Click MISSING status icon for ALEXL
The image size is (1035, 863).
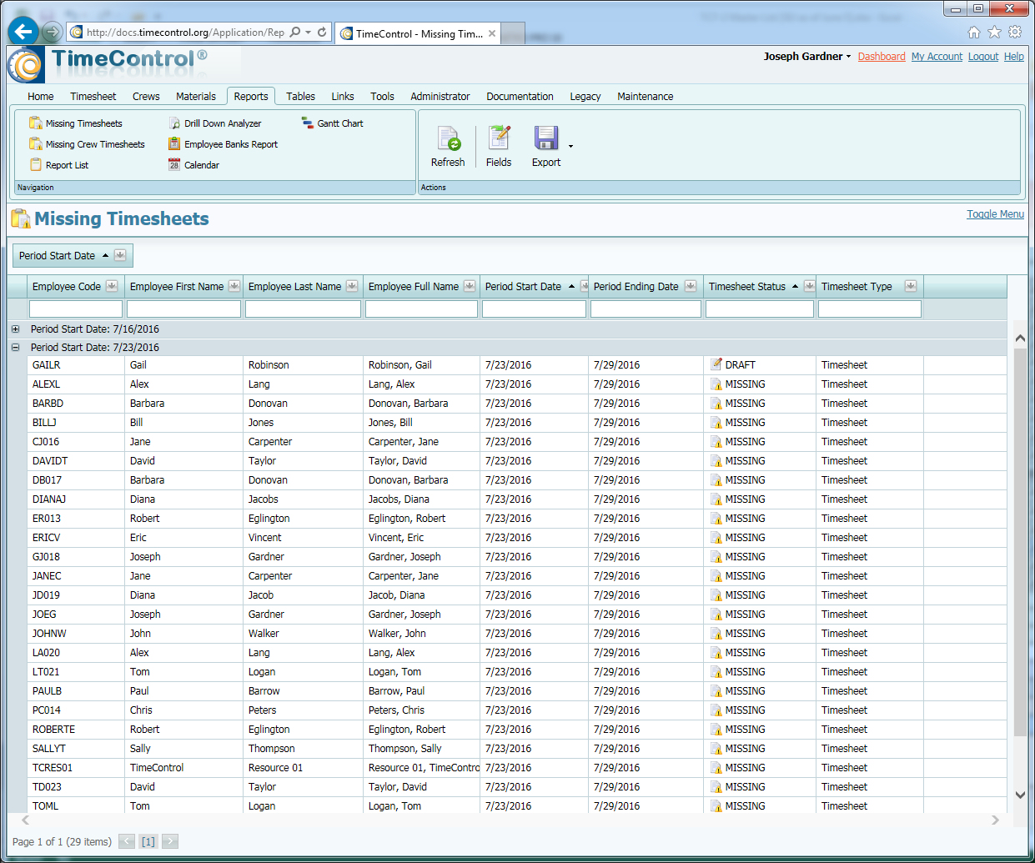click(x=716, y=384)
